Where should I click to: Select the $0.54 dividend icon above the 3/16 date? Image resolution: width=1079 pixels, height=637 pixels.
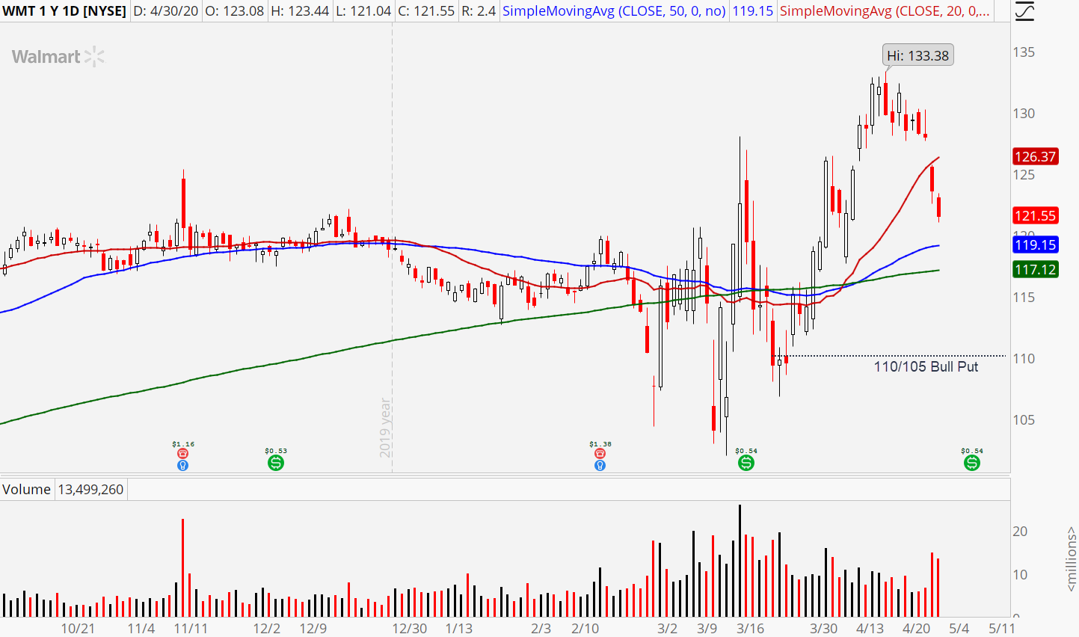[x=746, y=463]
